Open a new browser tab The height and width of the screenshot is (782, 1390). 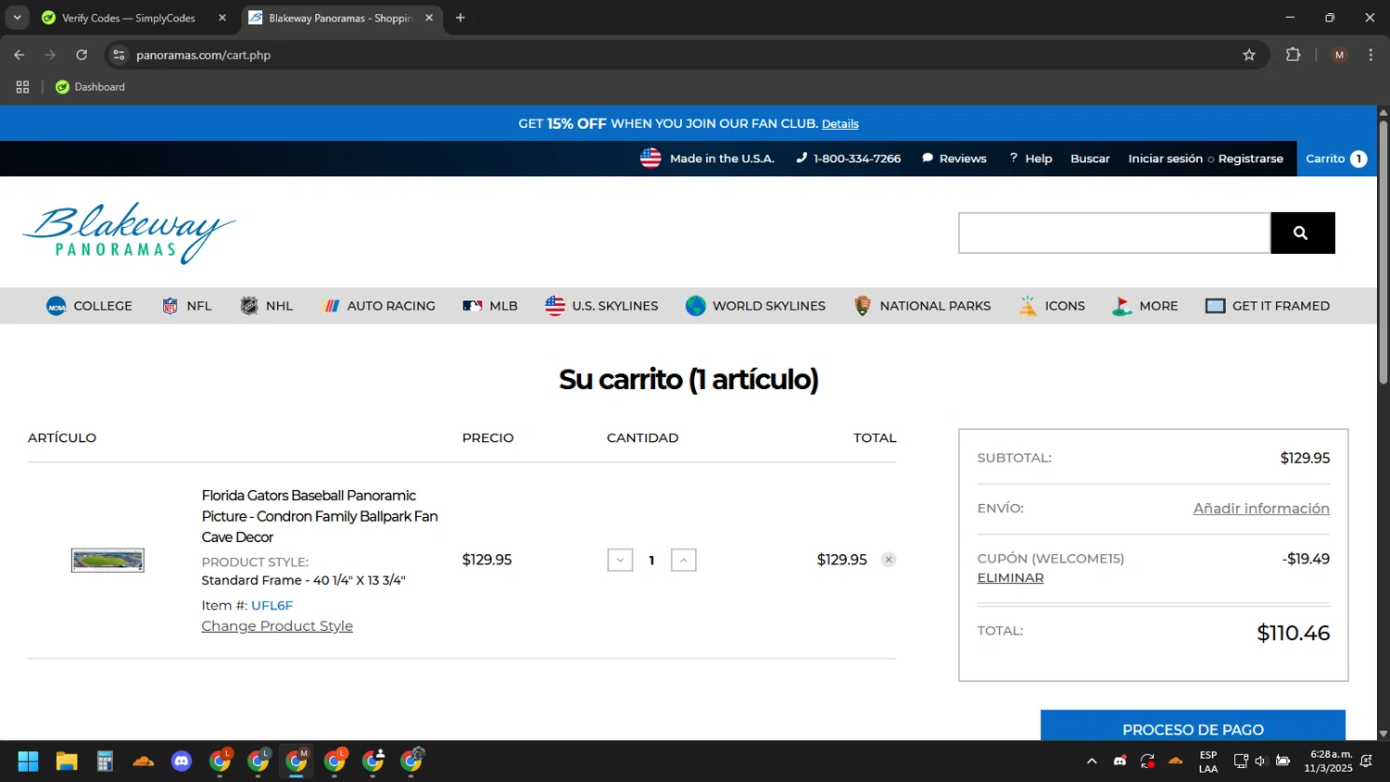click(461, 18)
